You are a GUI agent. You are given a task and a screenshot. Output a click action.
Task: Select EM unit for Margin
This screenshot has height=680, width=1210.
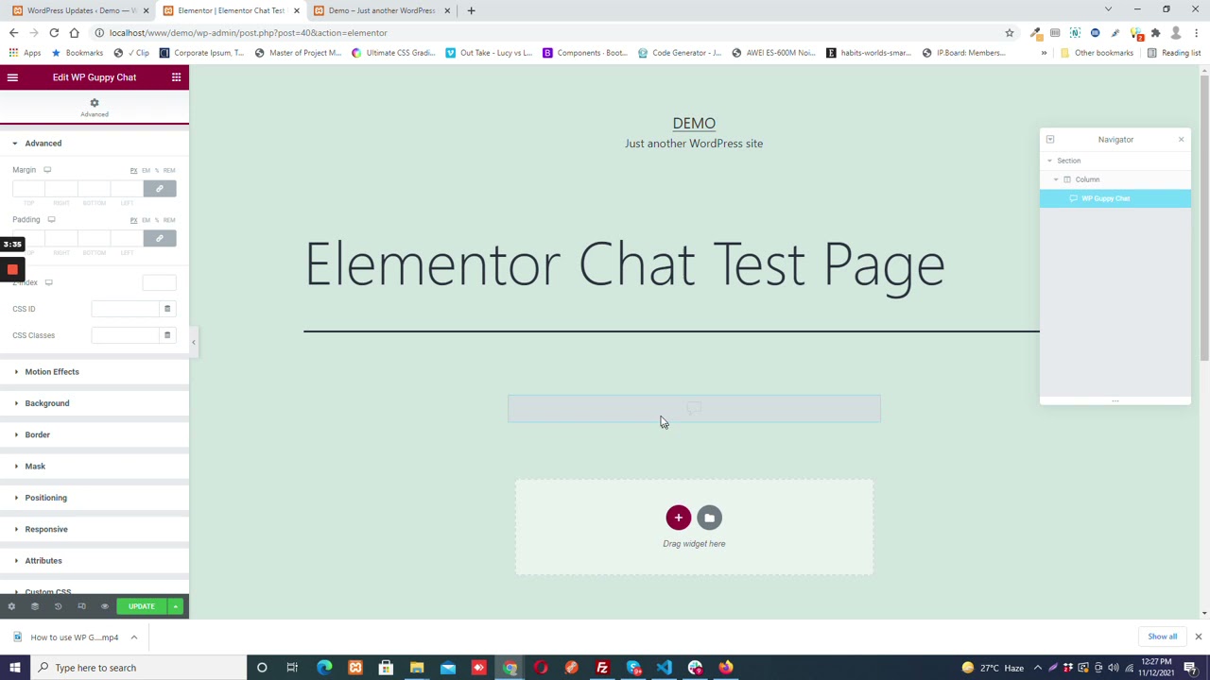click(146, 170)
